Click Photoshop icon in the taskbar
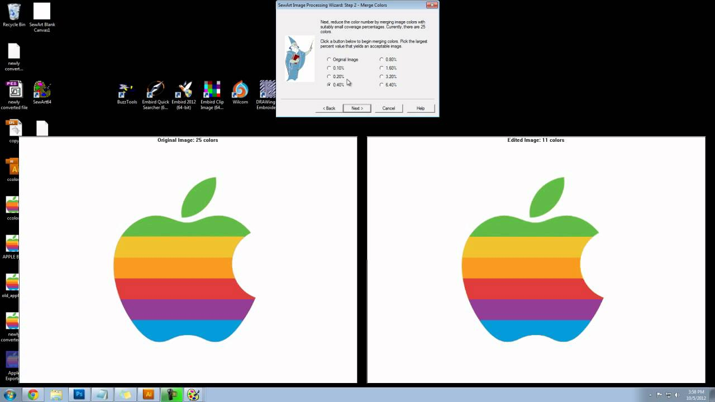The image size is (715, 402). tap(79, 394)
